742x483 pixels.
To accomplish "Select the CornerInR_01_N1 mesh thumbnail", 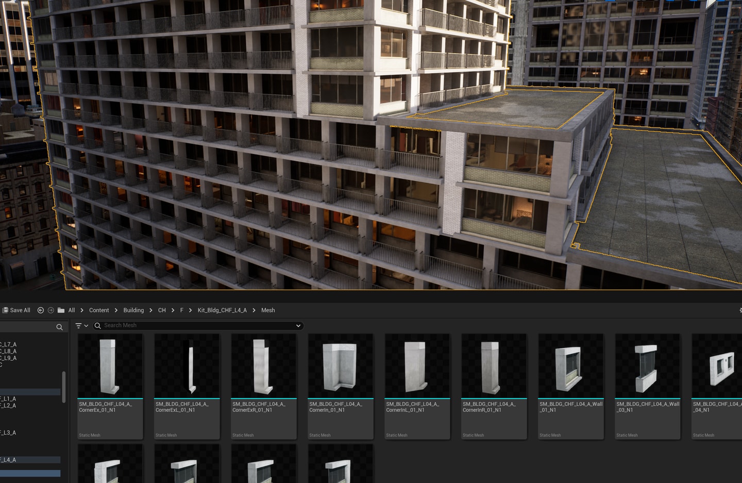I will point(494,366).
